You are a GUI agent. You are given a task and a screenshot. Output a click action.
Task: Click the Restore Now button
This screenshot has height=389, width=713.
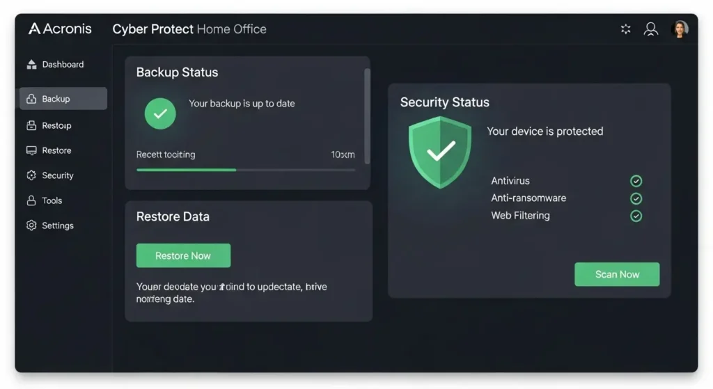point(183,255)
